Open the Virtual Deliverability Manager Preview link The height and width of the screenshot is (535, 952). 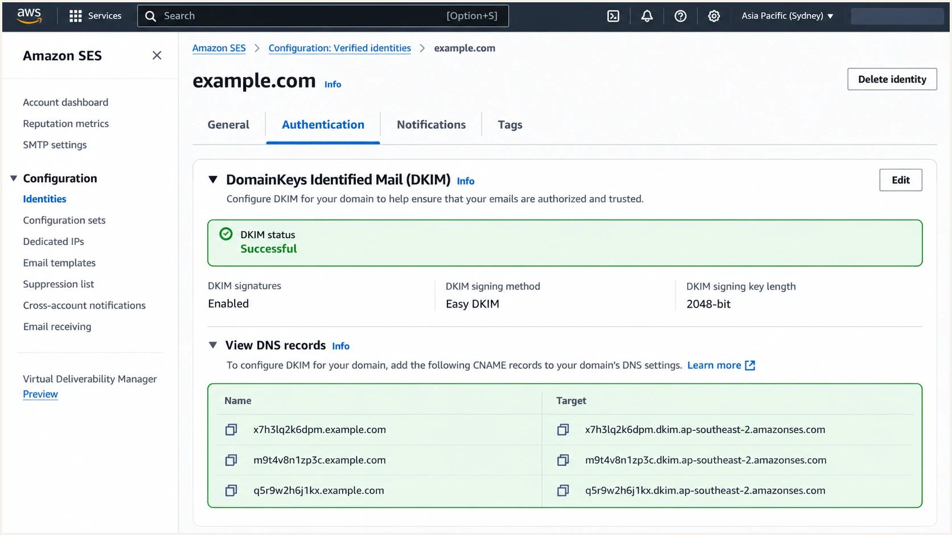40,394
